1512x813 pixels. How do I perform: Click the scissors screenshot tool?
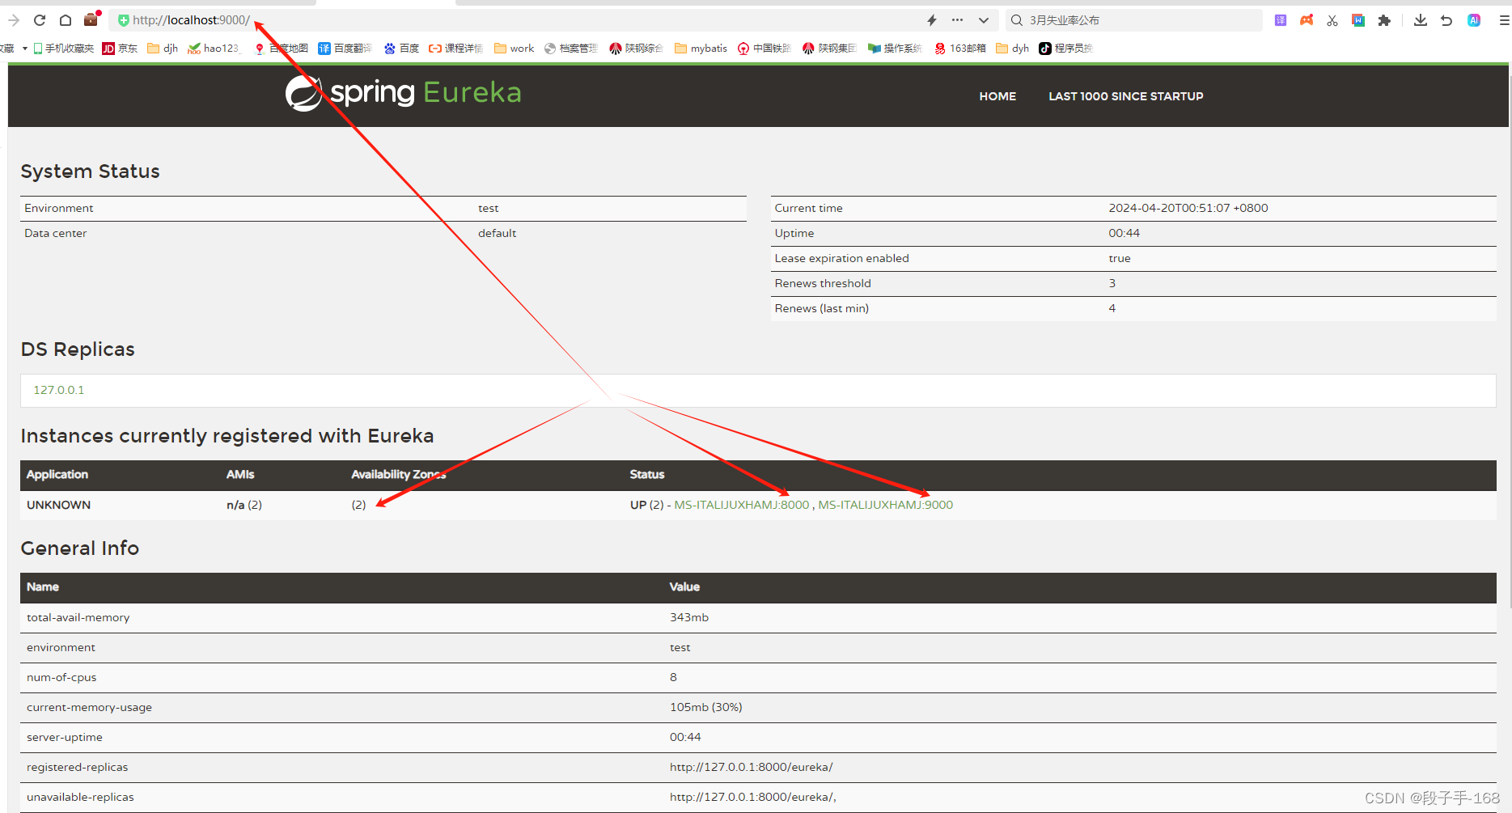pyautogui.click(x=1332, y=20)
